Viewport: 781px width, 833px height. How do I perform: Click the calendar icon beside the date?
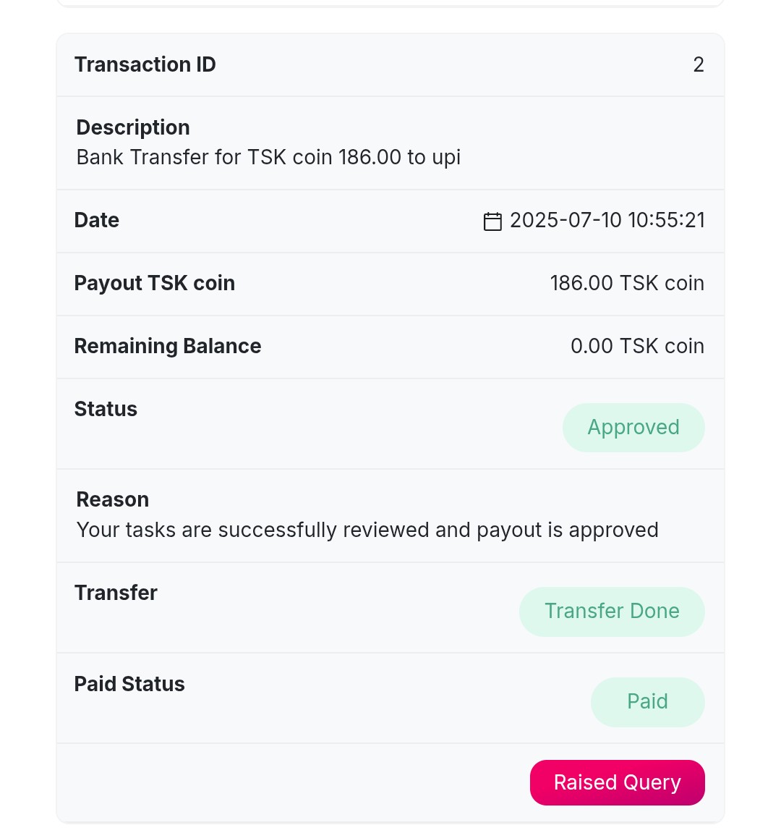[492, 221]
